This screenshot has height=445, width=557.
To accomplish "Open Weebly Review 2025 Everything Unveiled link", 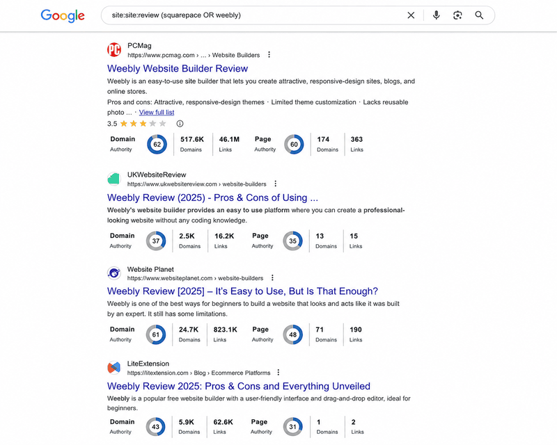I will point(239,386).
